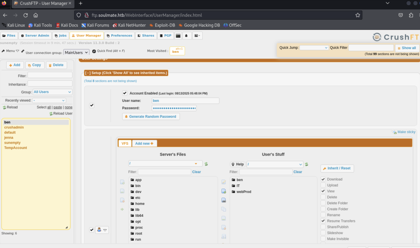The height and width of the screenshot is (248, 420).
Task: Uncheck the Resume Transfers checkbox
Action: [323, 221]
